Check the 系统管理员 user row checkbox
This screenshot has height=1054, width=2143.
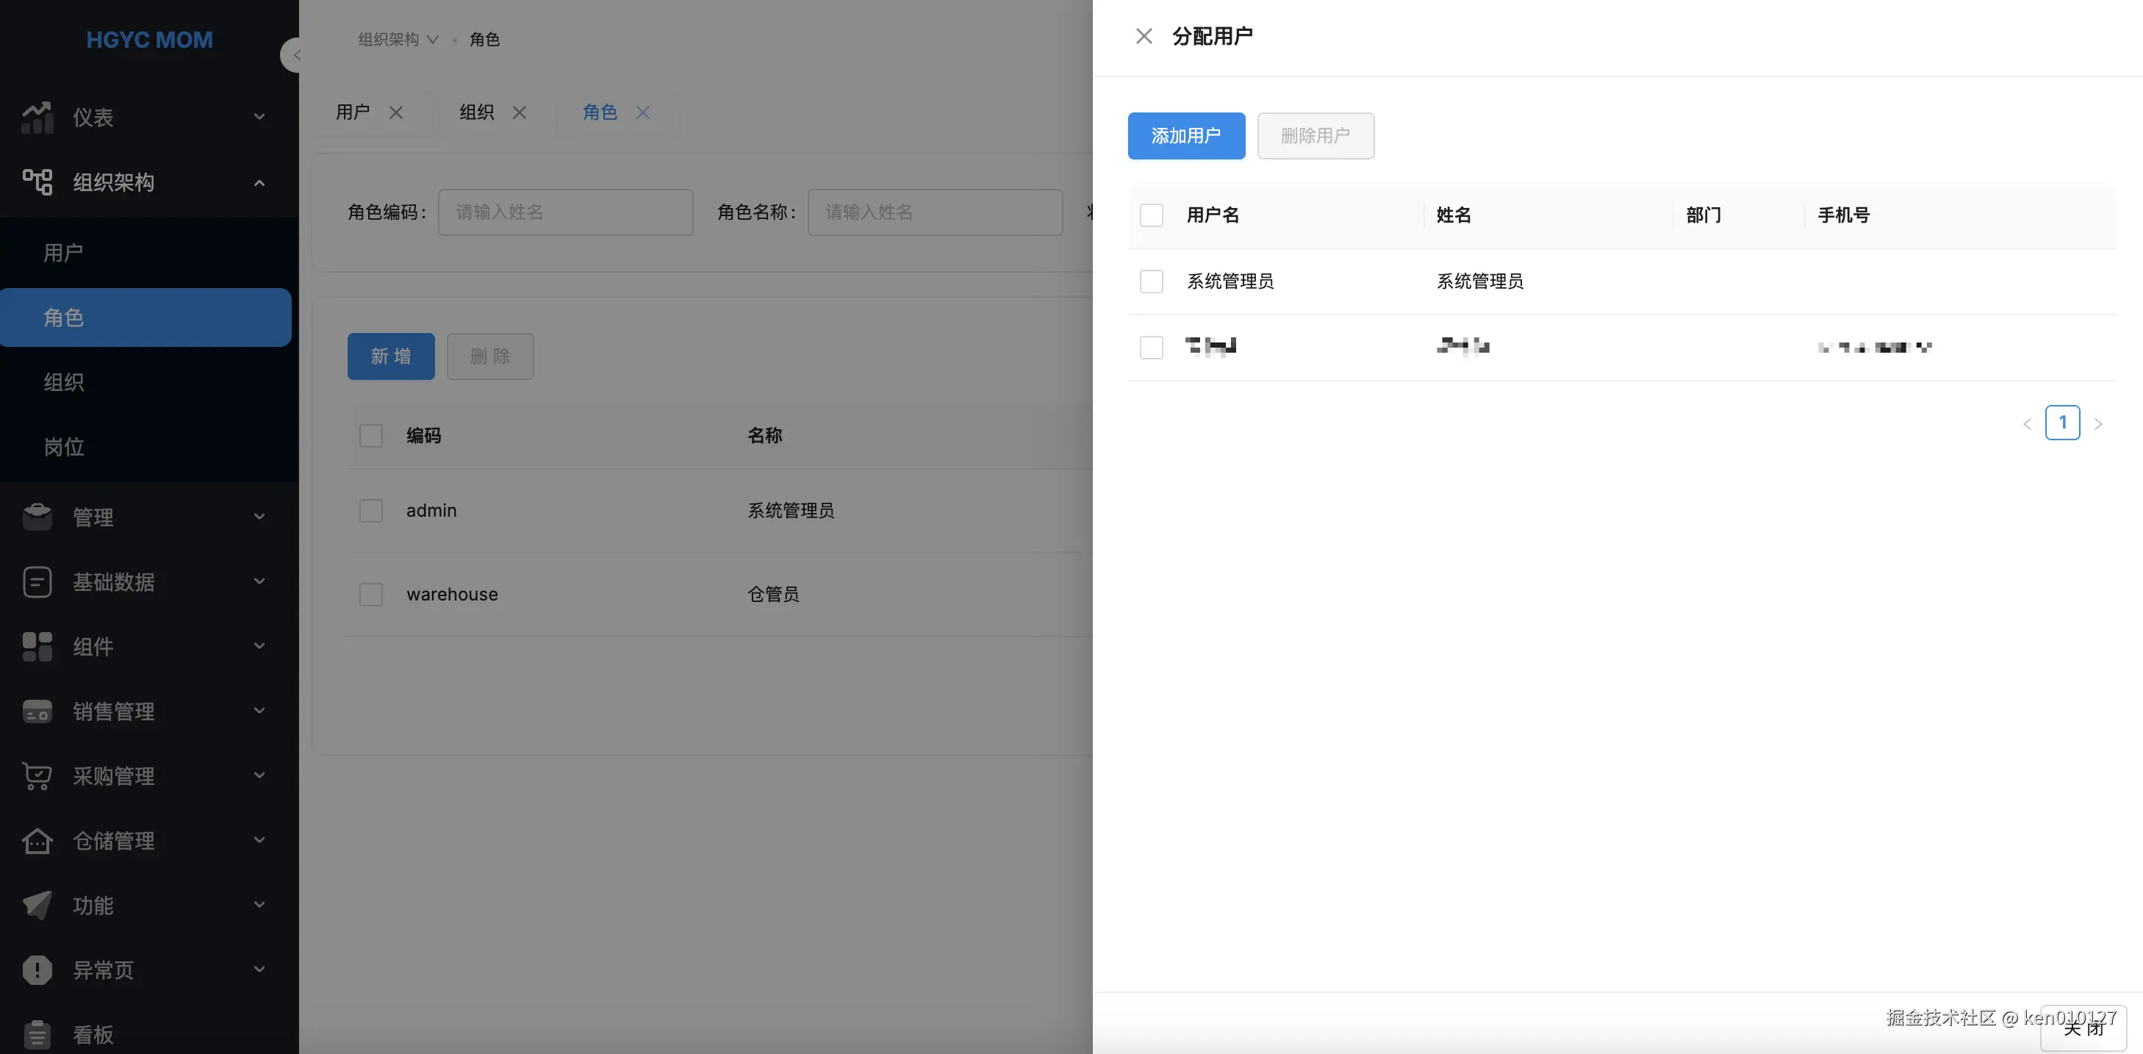(x=1152, y=282)
